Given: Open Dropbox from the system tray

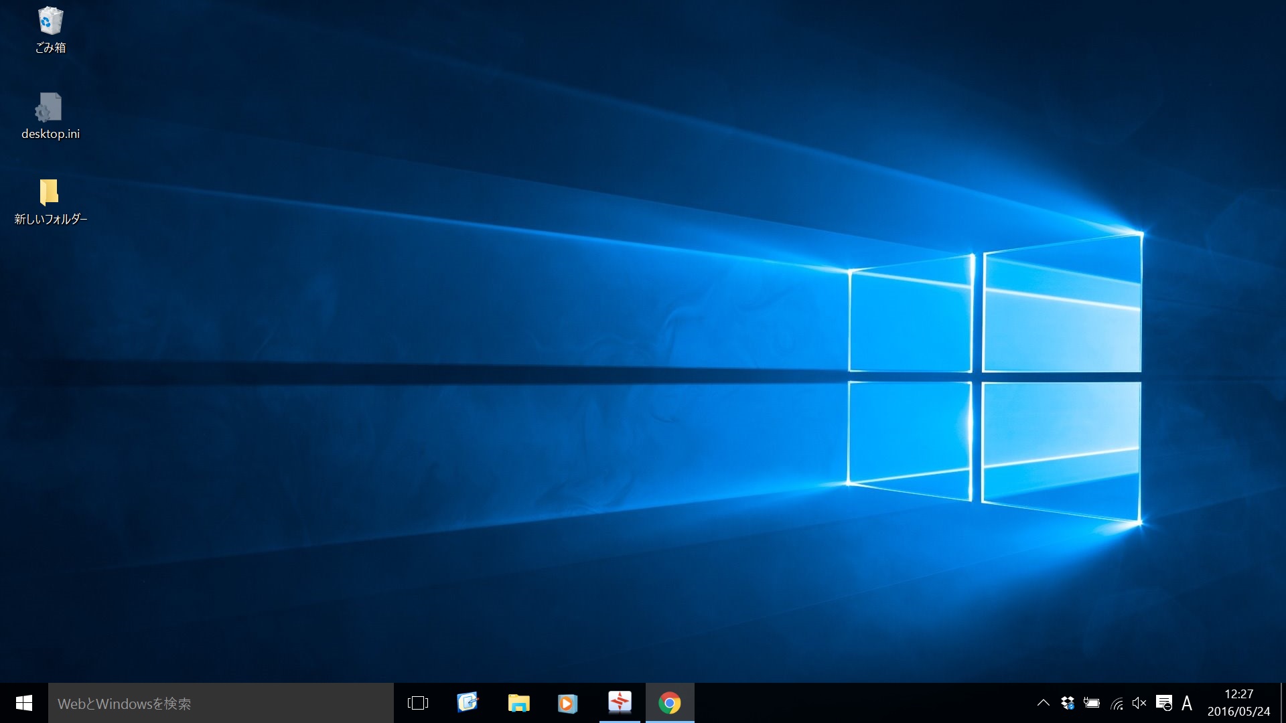Looking at the screenshot, I should pos(1068,703).
